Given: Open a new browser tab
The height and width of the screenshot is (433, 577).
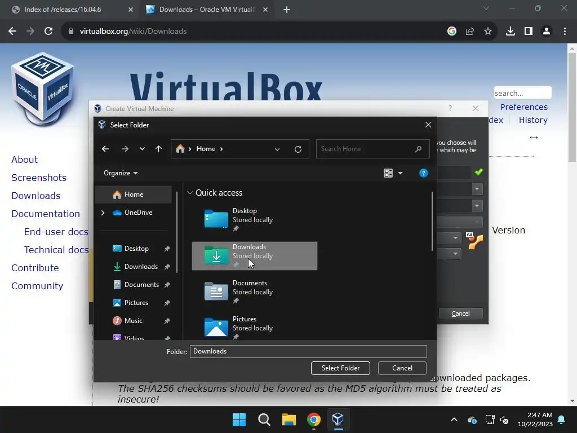Looking at the screenshot, I should (x=287, y=10).
